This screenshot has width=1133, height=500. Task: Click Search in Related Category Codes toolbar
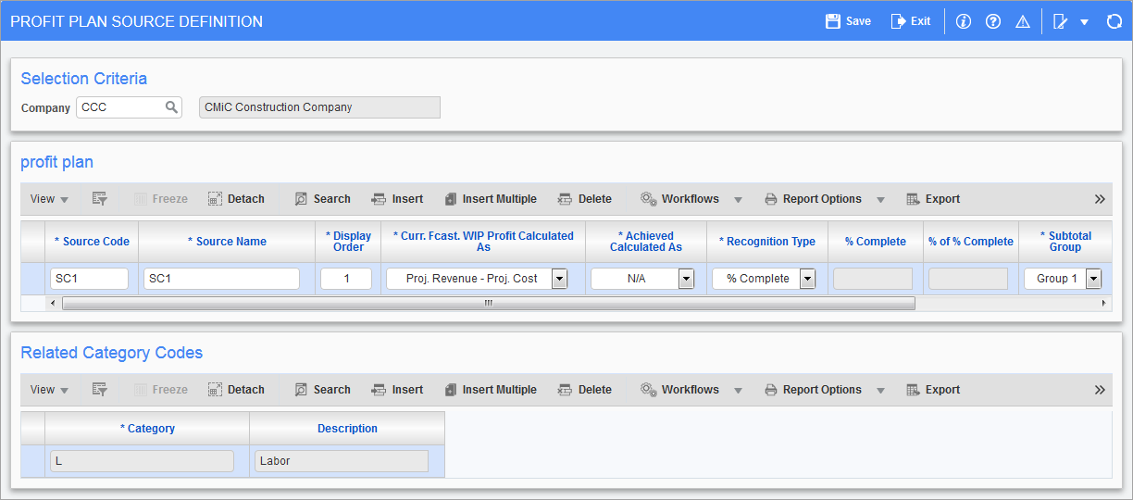(322, 390)
